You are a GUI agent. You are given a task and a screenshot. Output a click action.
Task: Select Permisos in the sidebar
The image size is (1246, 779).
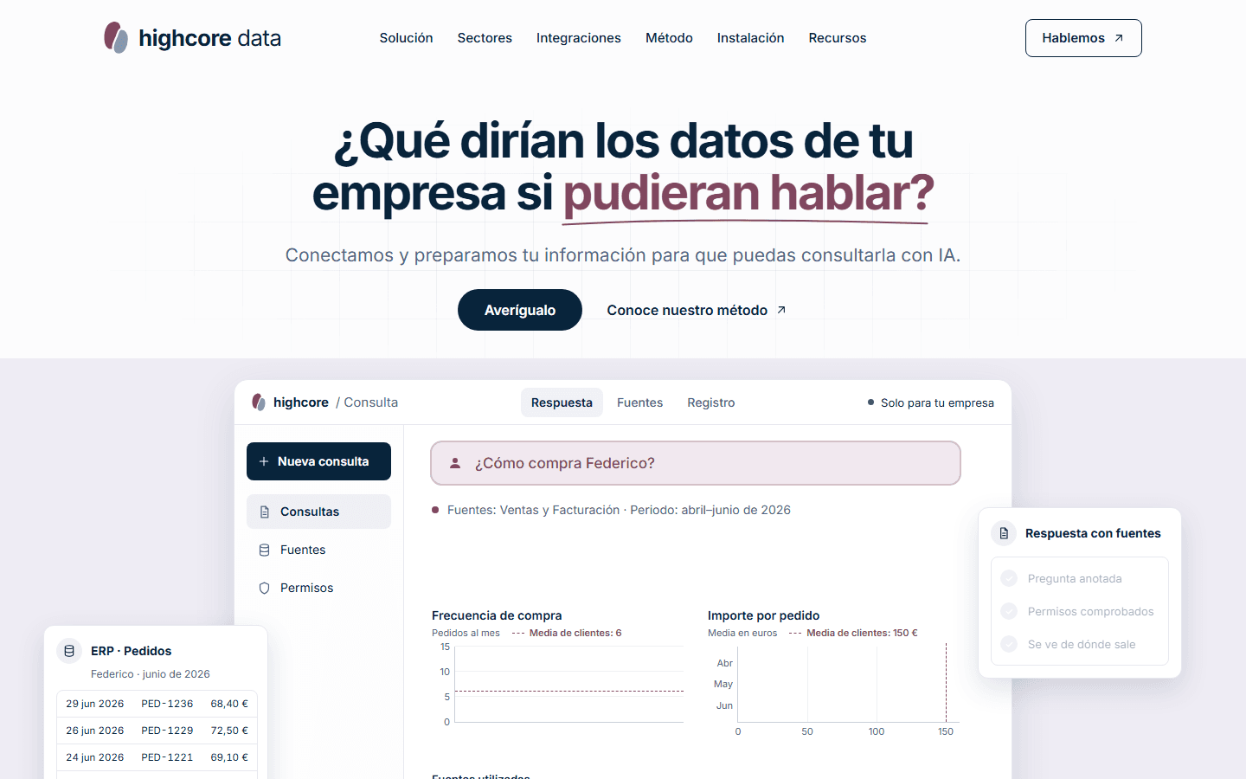coord(318,588)
